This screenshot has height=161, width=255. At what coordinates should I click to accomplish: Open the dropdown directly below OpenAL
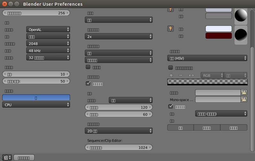click(x=48, y=37)
